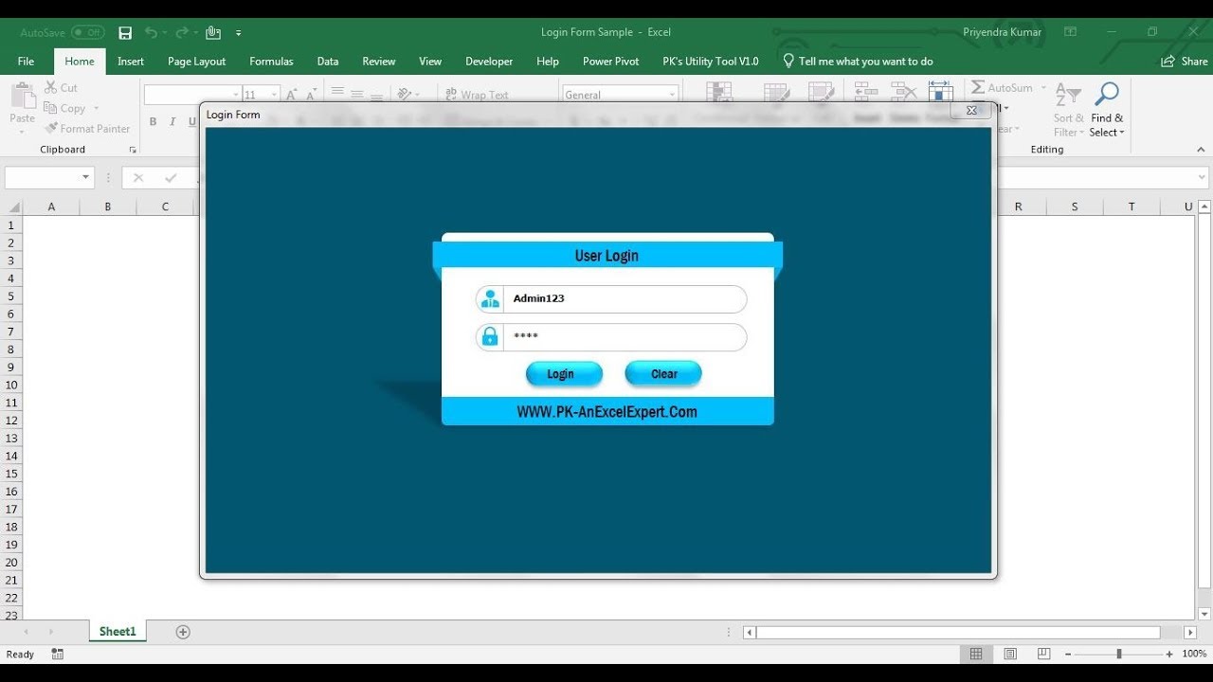Click the Insert Cells icon

[866, 92]
